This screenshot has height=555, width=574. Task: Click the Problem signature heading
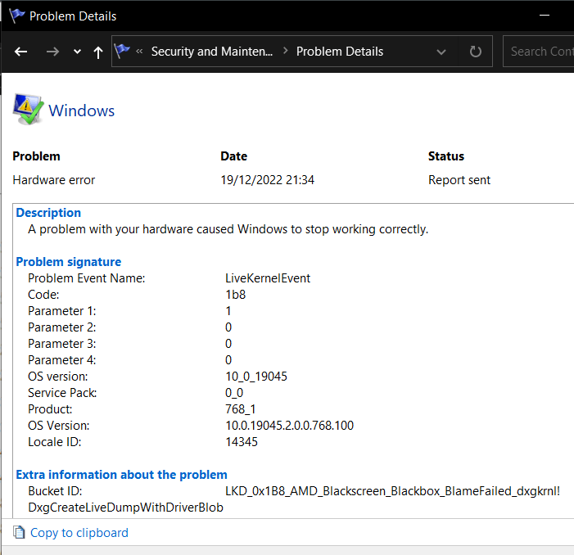(69, 262)
